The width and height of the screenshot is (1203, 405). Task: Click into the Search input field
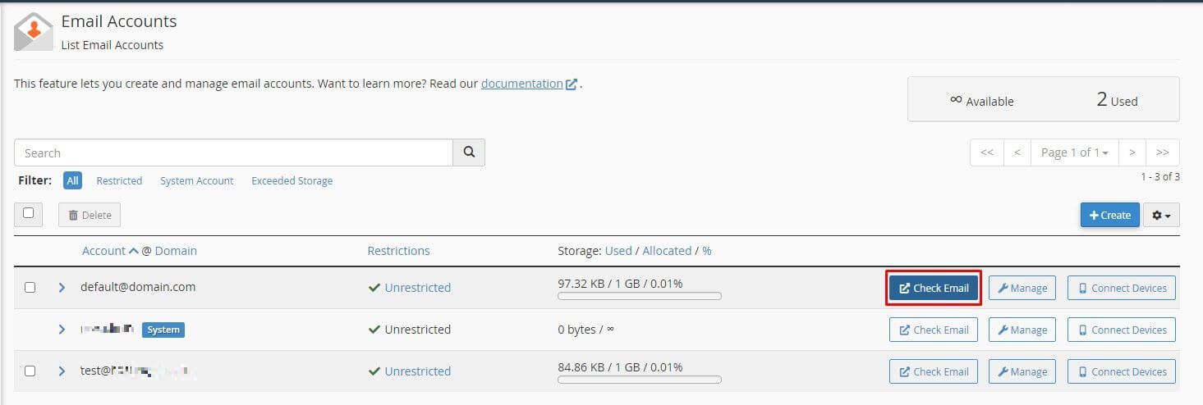click(x=233, y=152)
